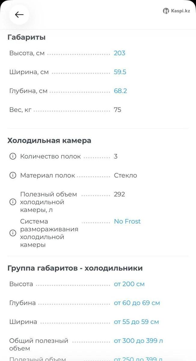Select 'от 55 до 59 см' width link
This screenshot has width=196, height=361.
136,322
